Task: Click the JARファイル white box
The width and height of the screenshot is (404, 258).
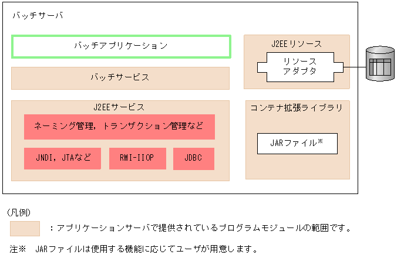Action: pos(297,143)
